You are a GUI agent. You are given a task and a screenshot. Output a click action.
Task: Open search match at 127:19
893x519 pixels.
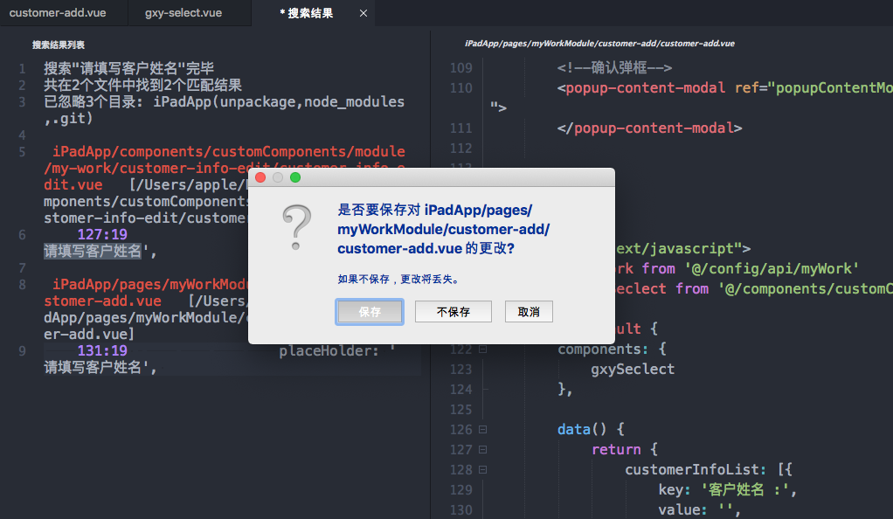tap(102, 234)
